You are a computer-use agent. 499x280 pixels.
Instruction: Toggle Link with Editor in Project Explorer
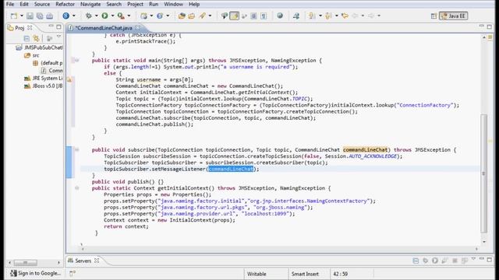coord(37,38)
